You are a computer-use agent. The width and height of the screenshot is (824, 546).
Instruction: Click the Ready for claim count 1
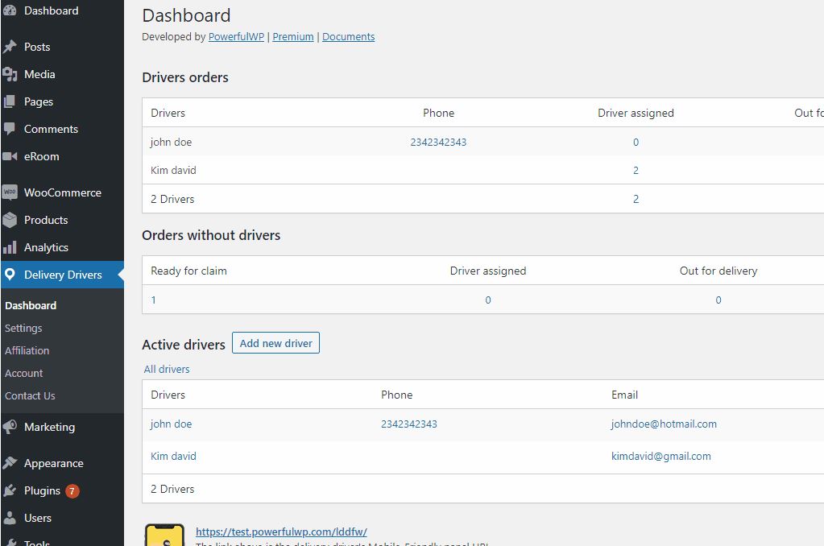coord(154,300)
